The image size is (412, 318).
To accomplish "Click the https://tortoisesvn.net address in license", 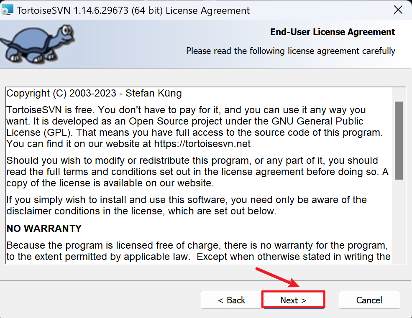I will 202,144.
